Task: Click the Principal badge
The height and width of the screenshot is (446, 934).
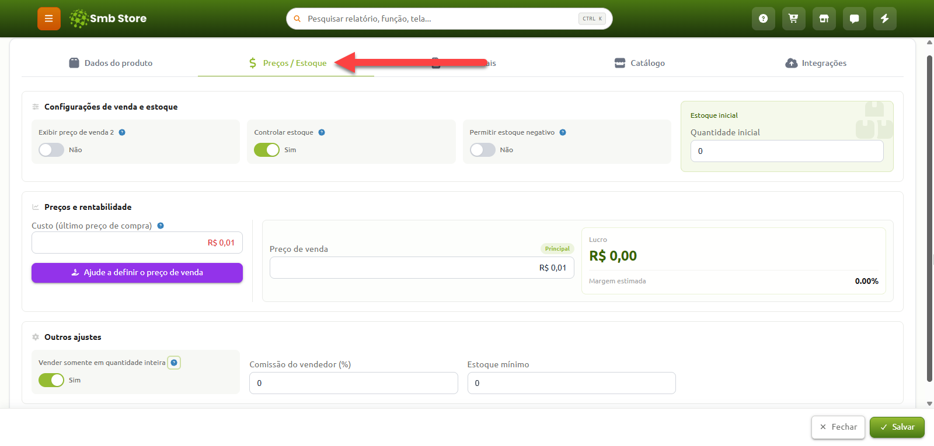Action: pos(557,249)
